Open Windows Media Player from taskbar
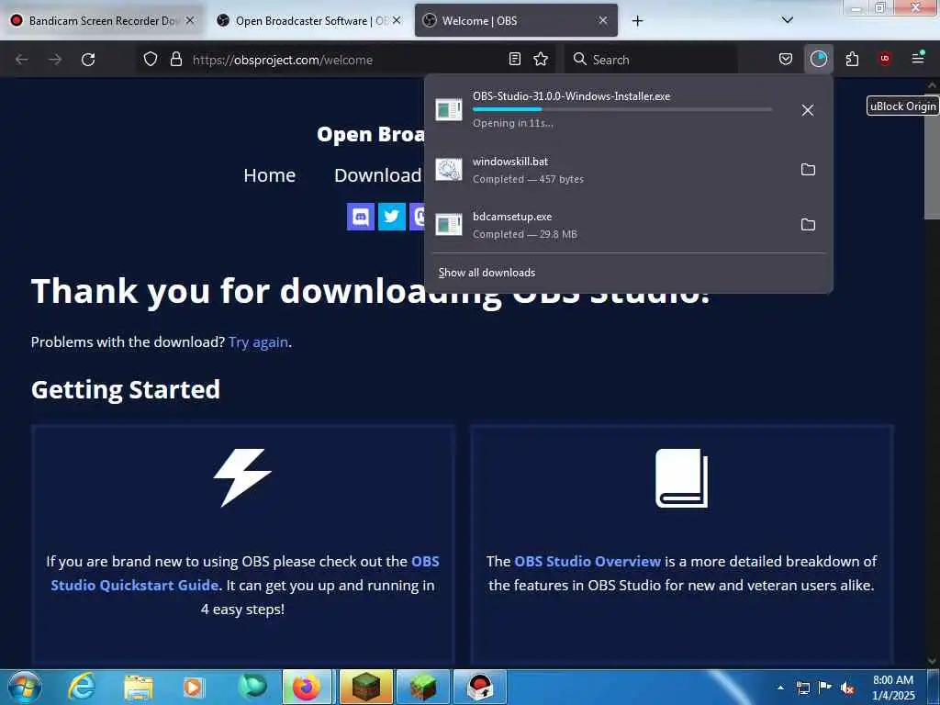The height and width of the screenshot is (705, 940). [x=193, y=687]
